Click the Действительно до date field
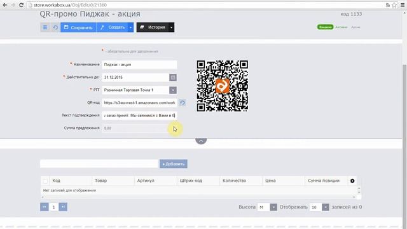This screenshot has height=229, width=407. tap(135, 78)
